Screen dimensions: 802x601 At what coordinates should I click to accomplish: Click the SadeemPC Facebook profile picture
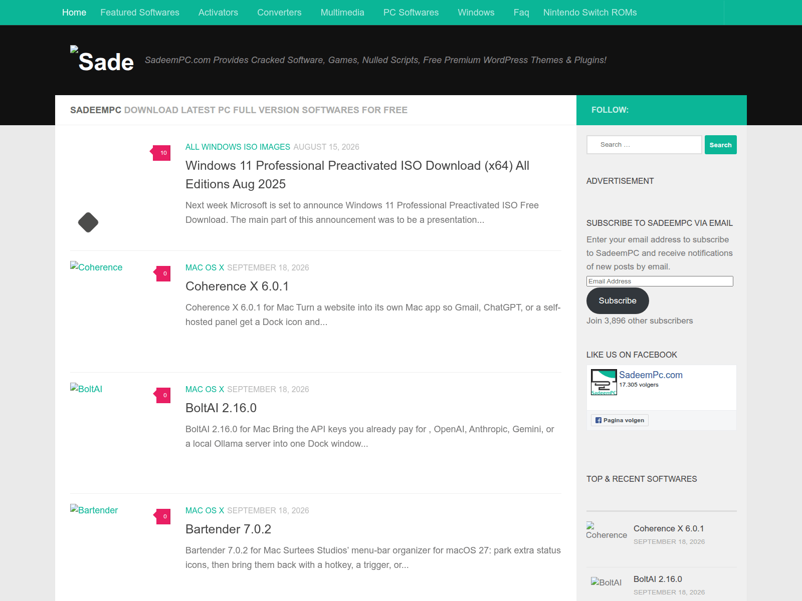(604, 382)
